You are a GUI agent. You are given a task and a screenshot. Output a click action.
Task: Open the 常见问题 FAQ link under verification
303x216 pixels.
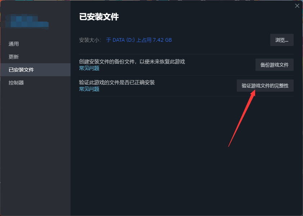coord(89,89)
